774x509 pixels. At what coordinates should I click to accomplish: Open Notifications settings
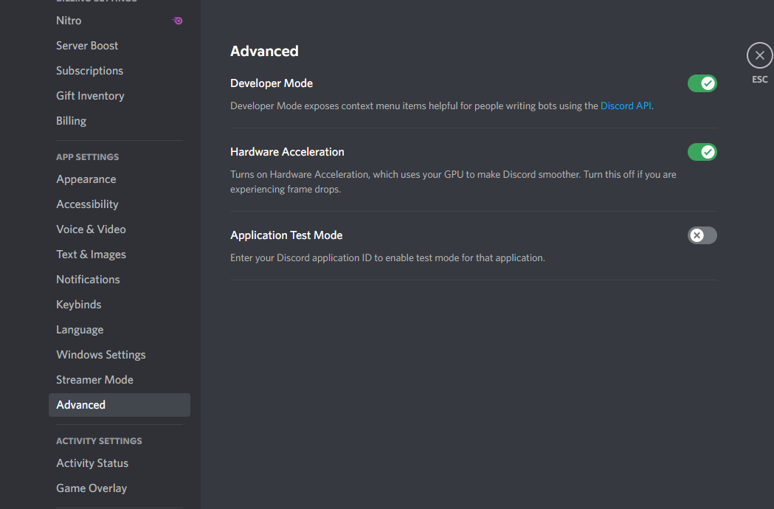(88, 279)
